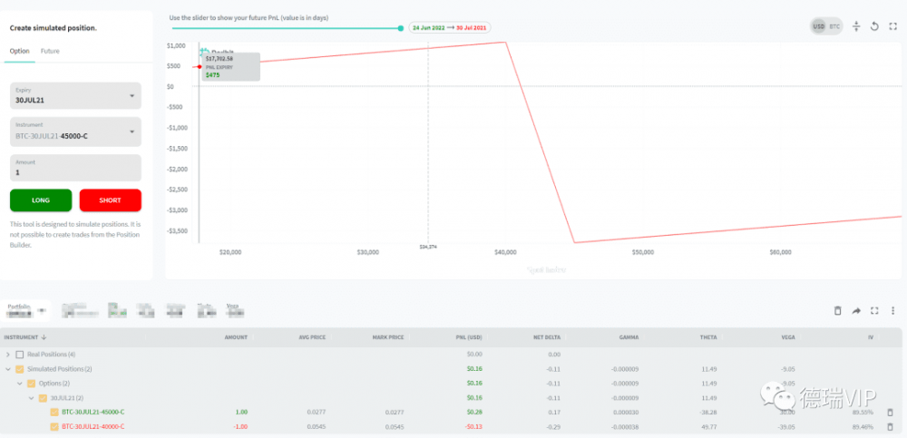Expand the PnL chart to fullscreen
The width and height of the screenshot is (907, 438).
[892, 26]
